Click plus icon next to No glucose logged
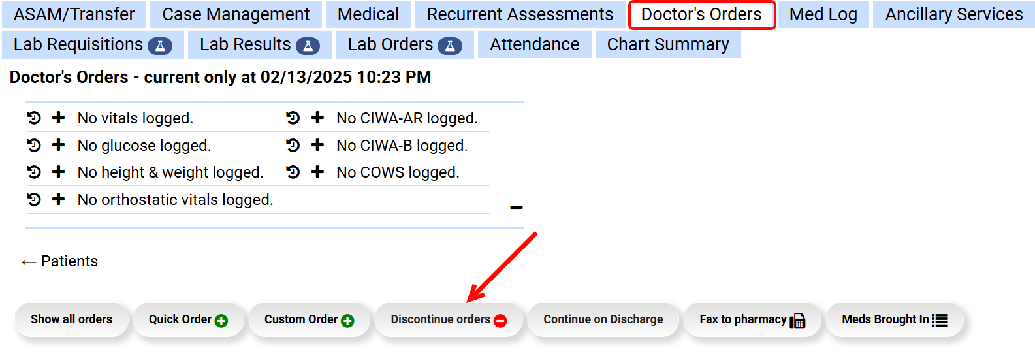Screen dimensions: 1035x352 pyautogui.click(x=59, y=145)
